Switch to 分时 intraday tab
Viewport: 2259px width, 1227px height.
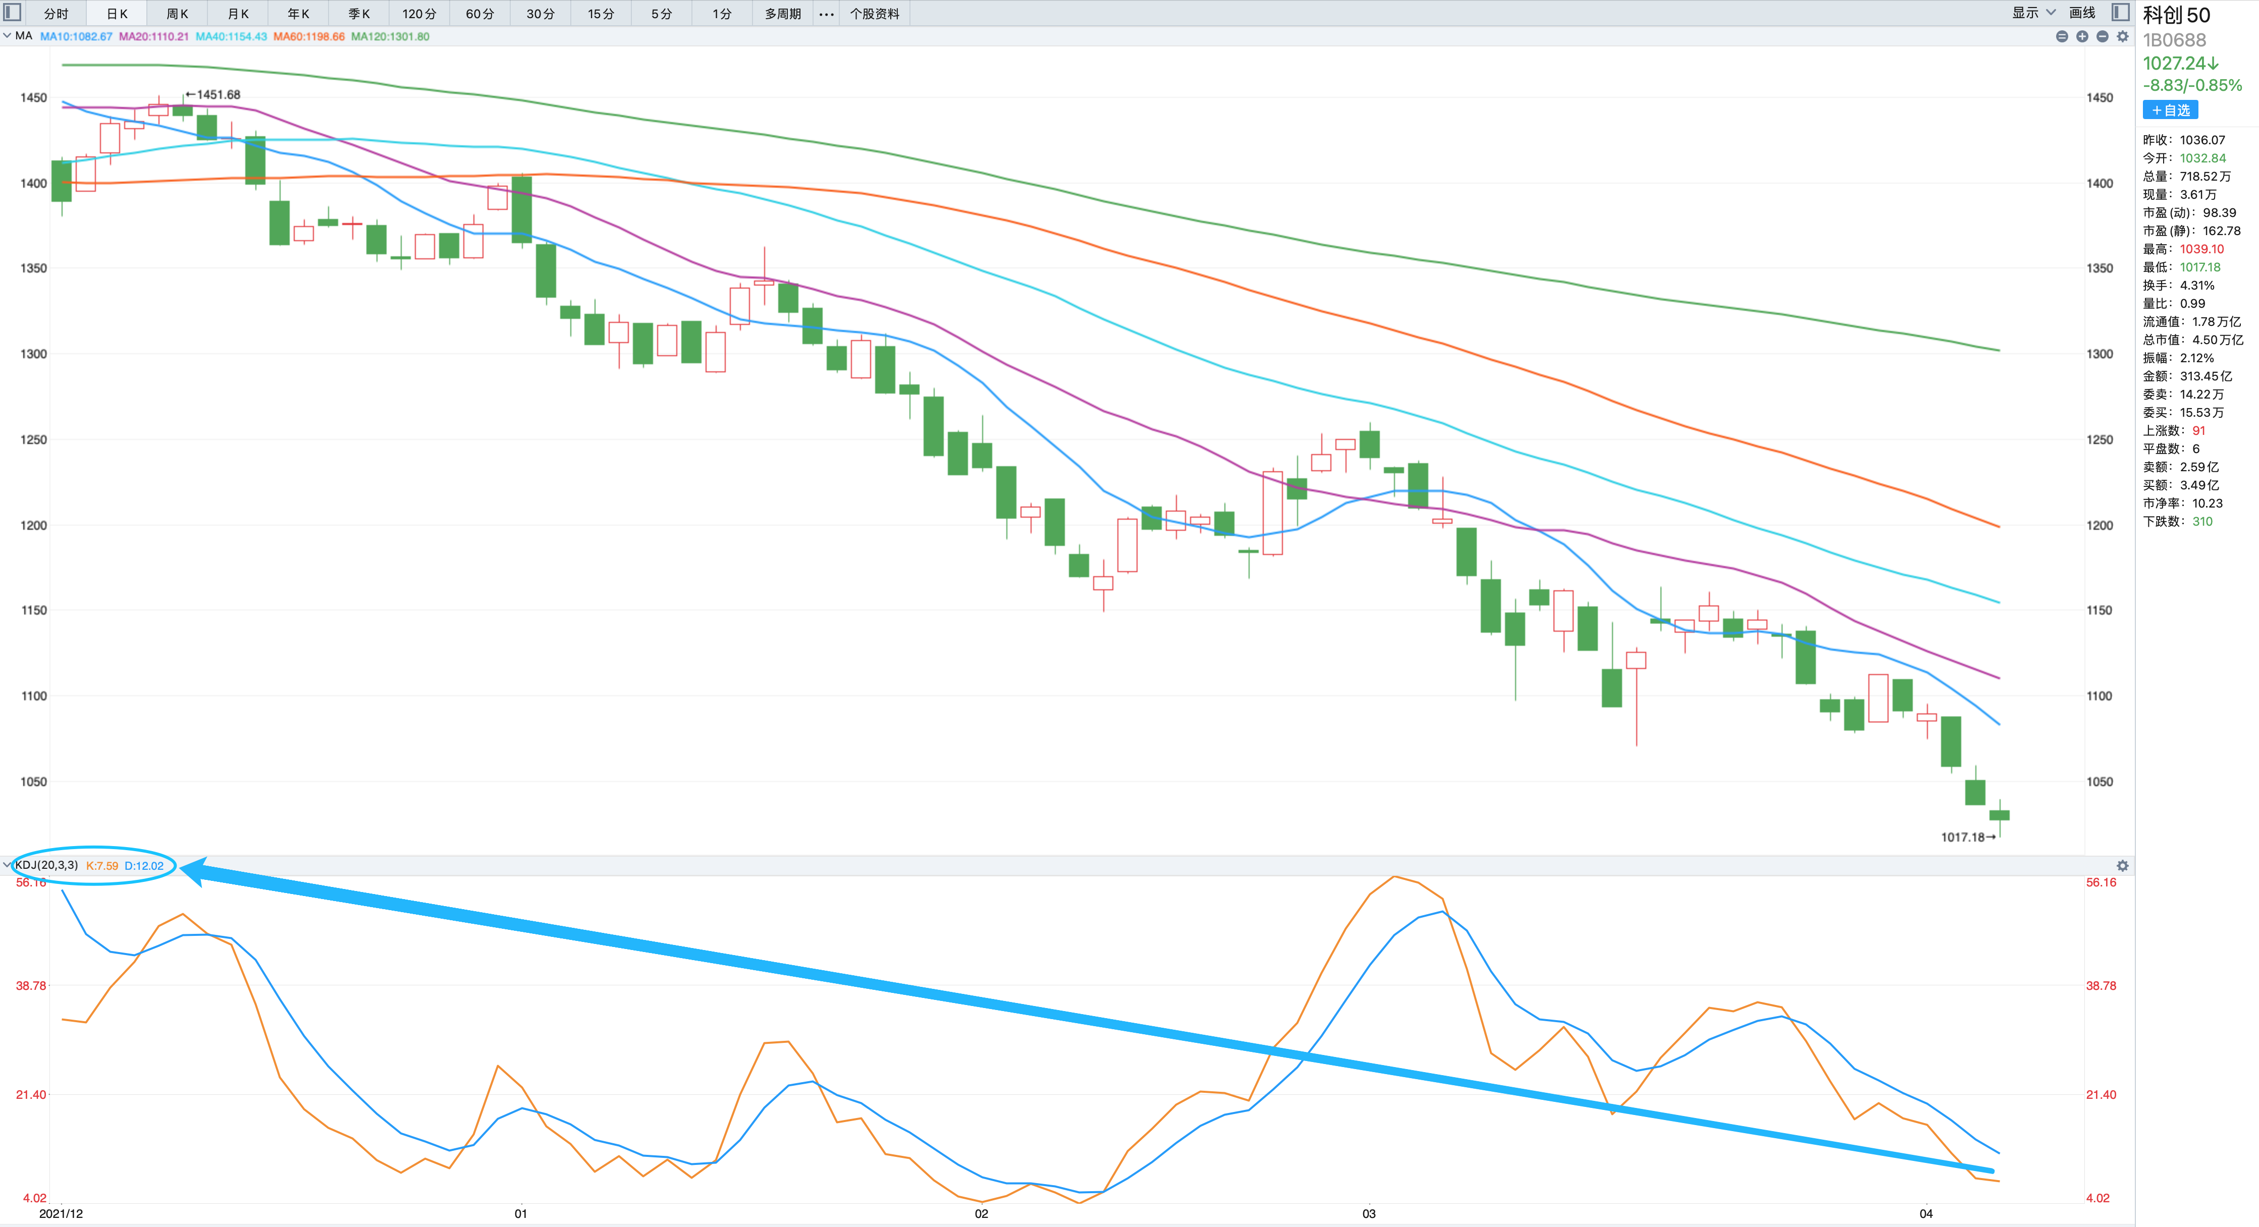[x=56, y=14]
